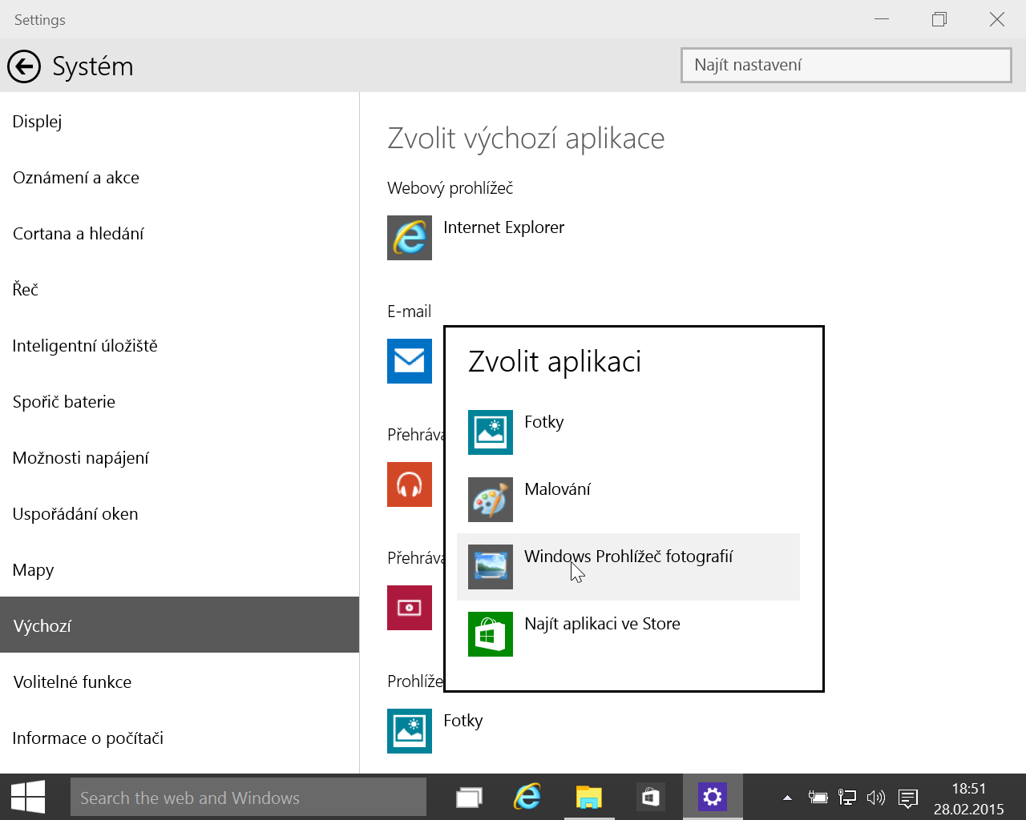The width and height of the screenshot is (1026, 820).
Task: Open the Mapy section
Action: [x=180, y=570]
